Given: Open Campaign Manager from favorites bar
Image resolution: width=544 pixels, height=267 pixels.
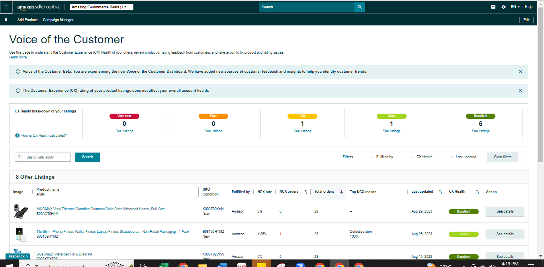Looking at the screenshot, I should click(58, 20).
